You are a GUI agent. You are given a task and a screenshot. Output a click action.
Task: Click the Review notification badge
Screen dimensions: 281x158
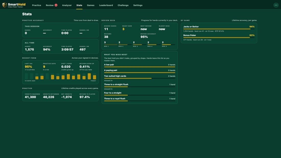[56, 5]
